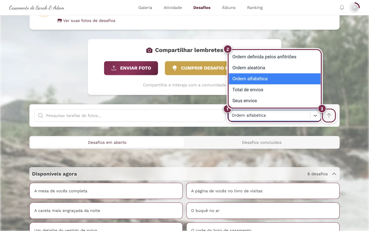The width and height of the screenshot is (369, 231).
Task: Choose the Ordem aleatória option
Action: point(275,68)
